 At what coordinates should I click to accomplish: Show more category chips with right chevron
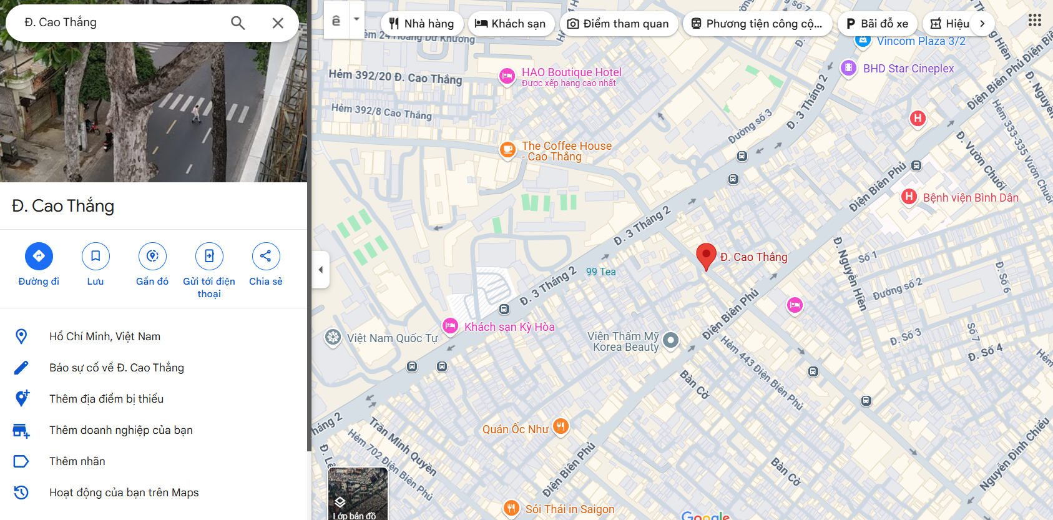pyautogui.click(x=982, y=24)
